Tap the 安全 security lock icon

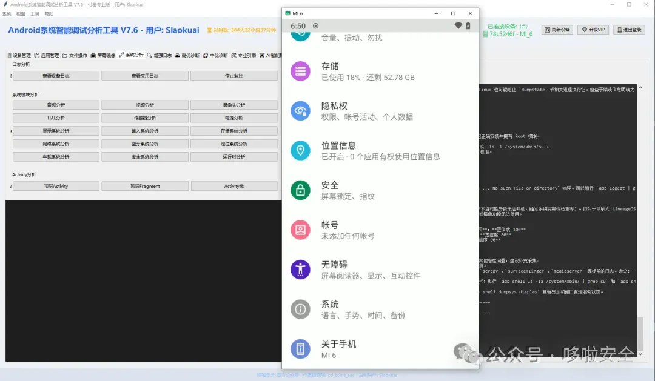click(300, 190)
